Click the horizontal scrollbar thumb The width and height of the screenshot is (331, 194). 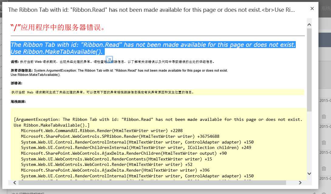152,183
